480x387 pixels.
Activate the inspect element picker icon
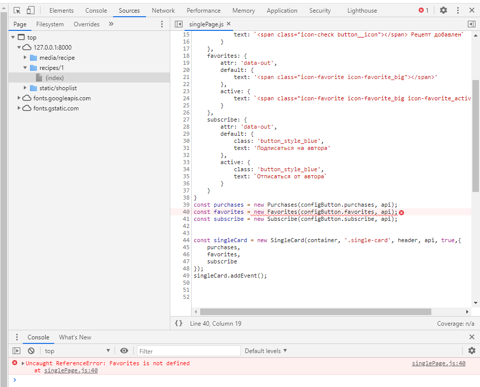point(17,10)
